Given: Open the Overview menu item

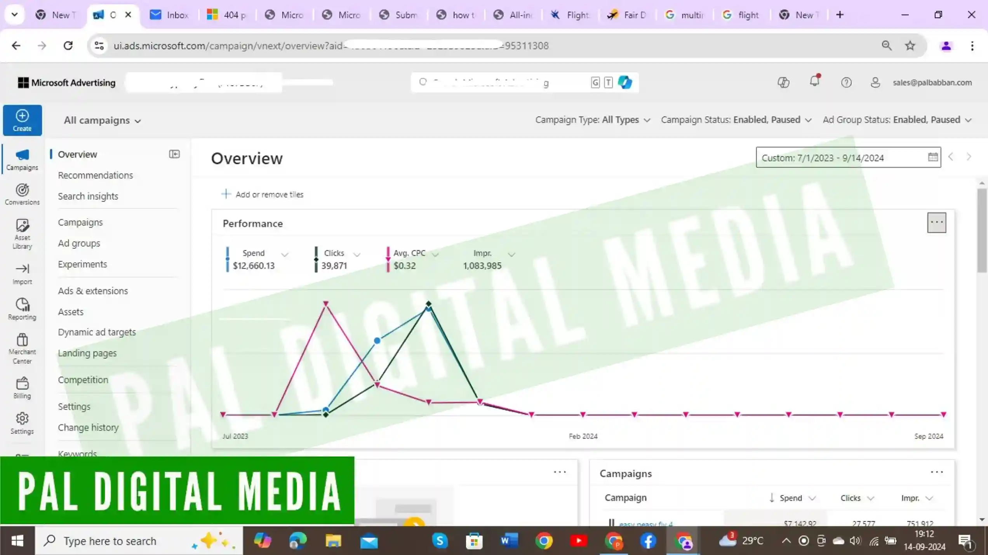Looking at the screenshot, I should pos(77,153).
